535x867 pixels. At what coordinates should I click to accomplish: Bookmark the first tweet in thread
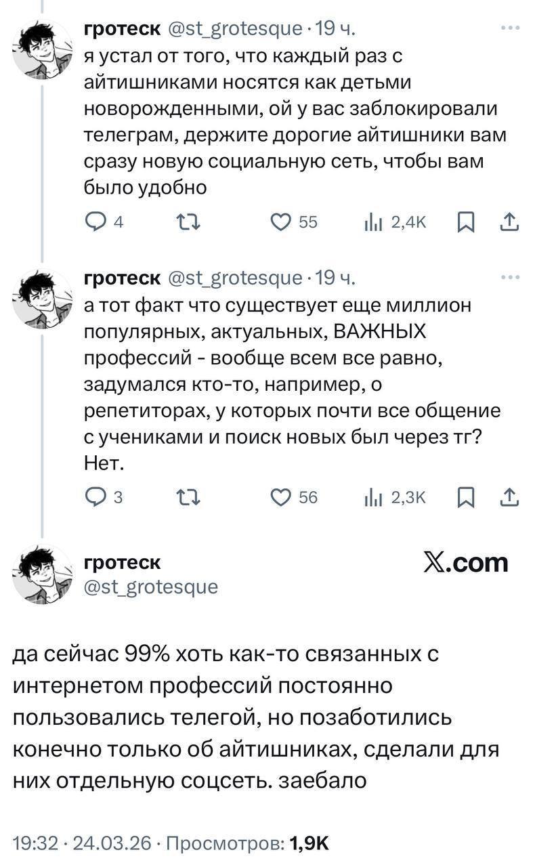point(465,221)
